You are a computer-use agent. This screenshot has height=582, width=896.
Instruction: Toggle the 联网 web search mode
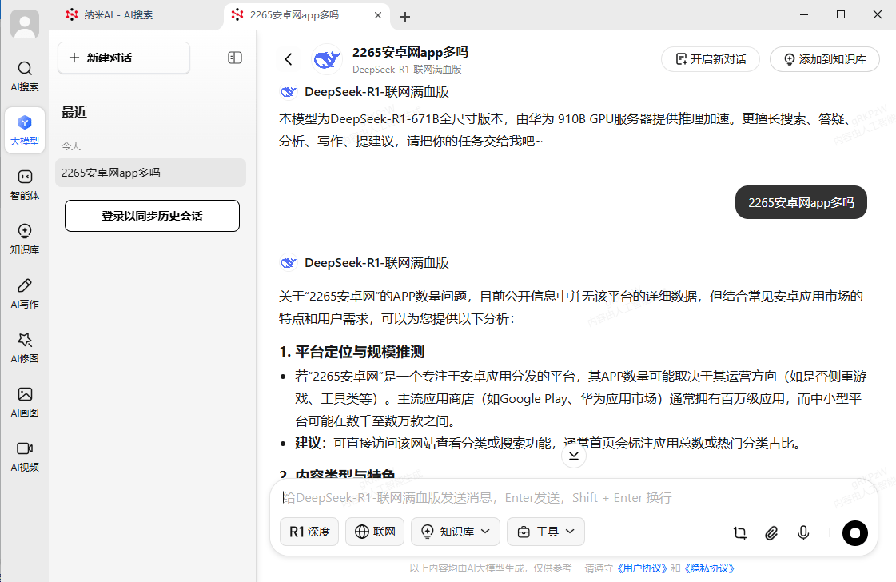(374, 531)
